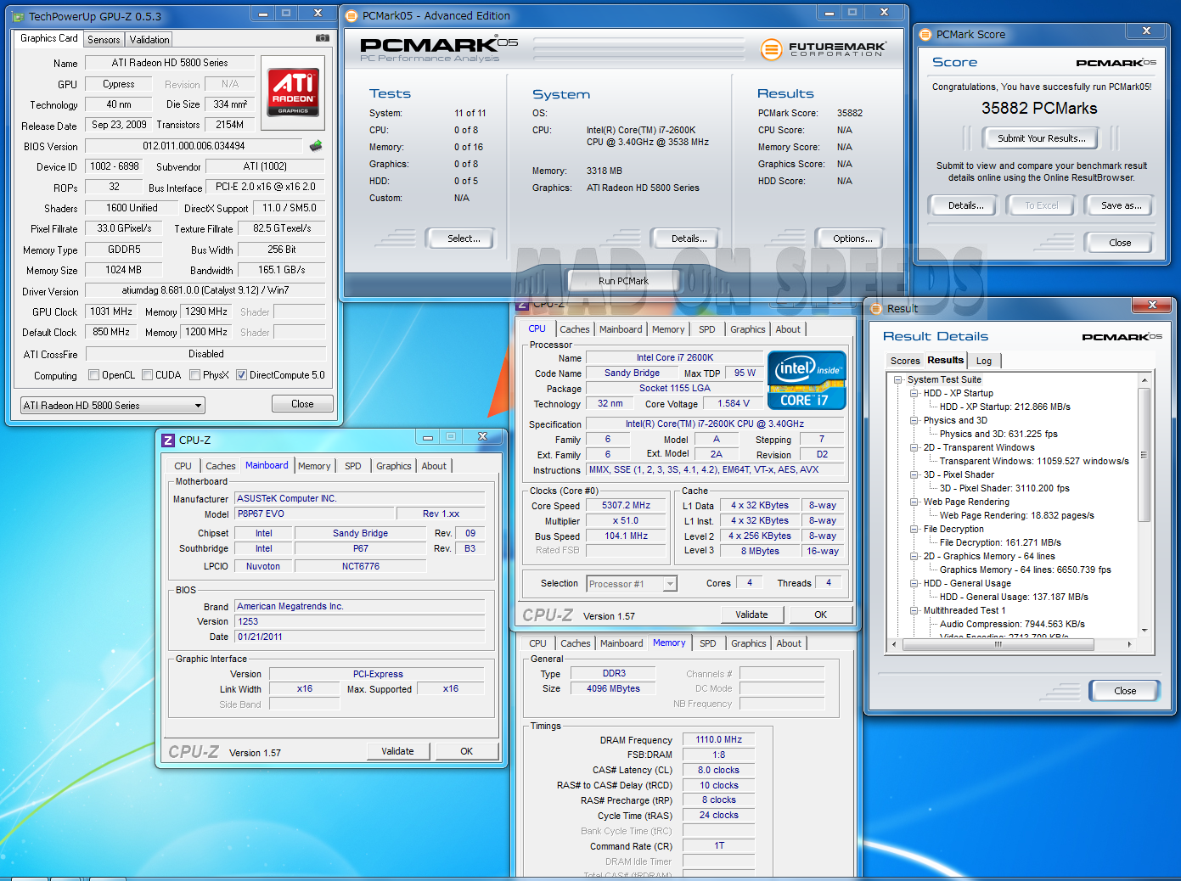Click the 2D - Graphics Memory - 64 lines item
The image size is (1181, 881).
pos(989,556)
